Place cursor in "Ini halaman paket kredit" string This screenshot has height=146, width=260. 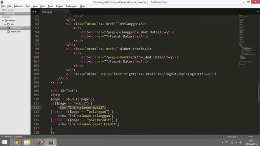click(x=93, y=124)
